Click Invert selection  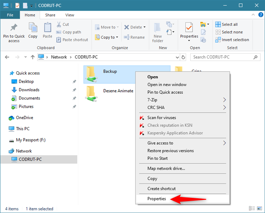[x=232, y=40]
